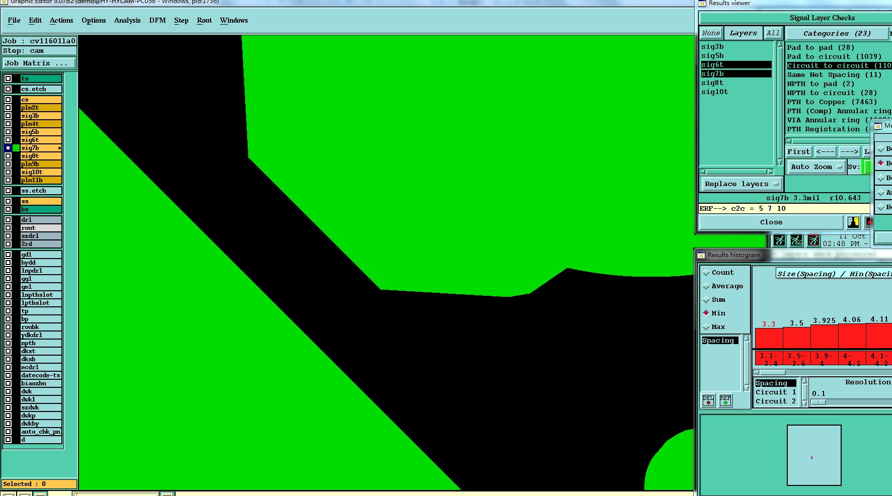This screenshot has height=496, width=892.
Task: Open the Rout menu
Action: tap(204, 20)
